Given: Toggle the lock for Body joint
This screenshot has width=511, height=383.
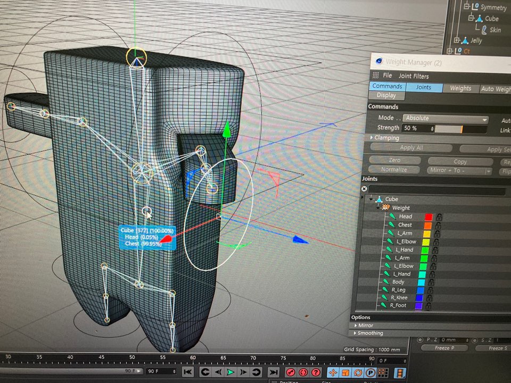Looking at the screenshot, I should [431, 282].
